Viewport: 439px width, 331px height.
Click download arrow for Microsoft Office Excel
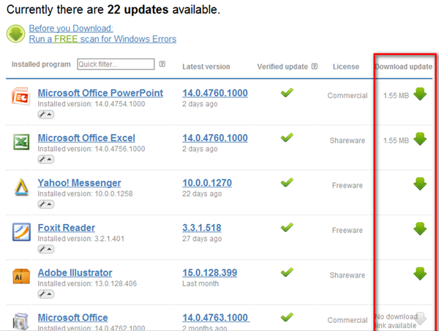point(420,139)
